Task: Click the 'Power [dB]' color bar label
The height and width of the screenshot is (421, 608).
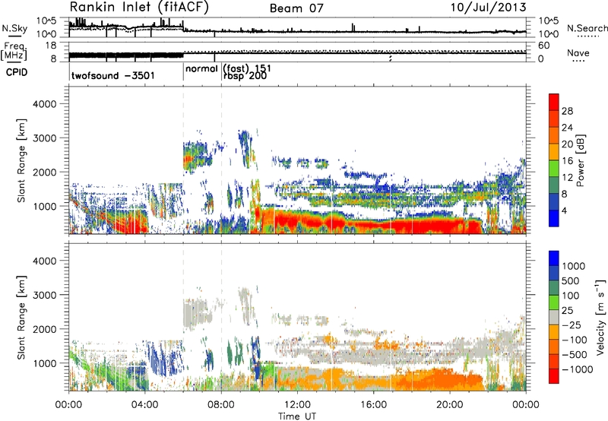Action: click(580, 160)
